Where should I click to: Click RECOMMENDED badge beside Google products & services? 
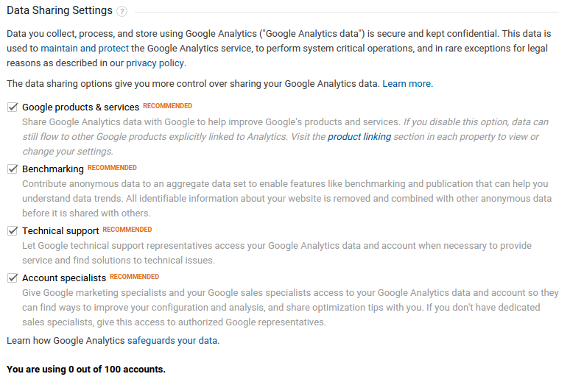pos(168,106)
